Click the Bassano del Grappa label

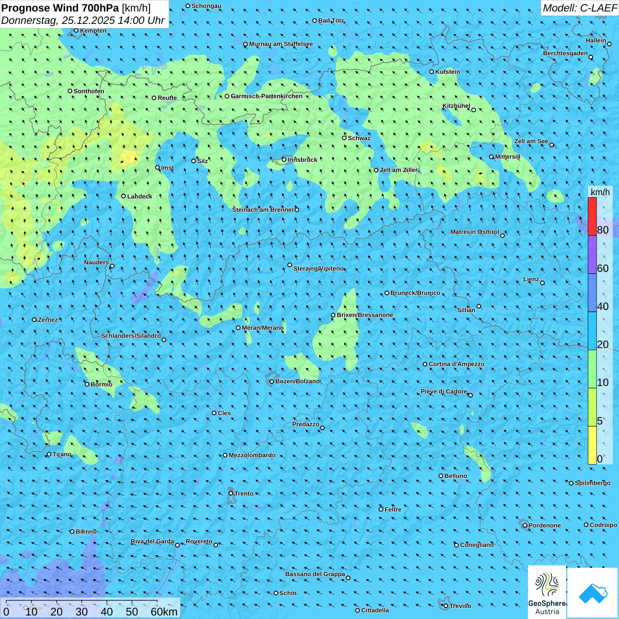[x=315, y=574]
